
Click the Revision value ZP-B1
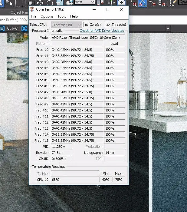[61, 153]
